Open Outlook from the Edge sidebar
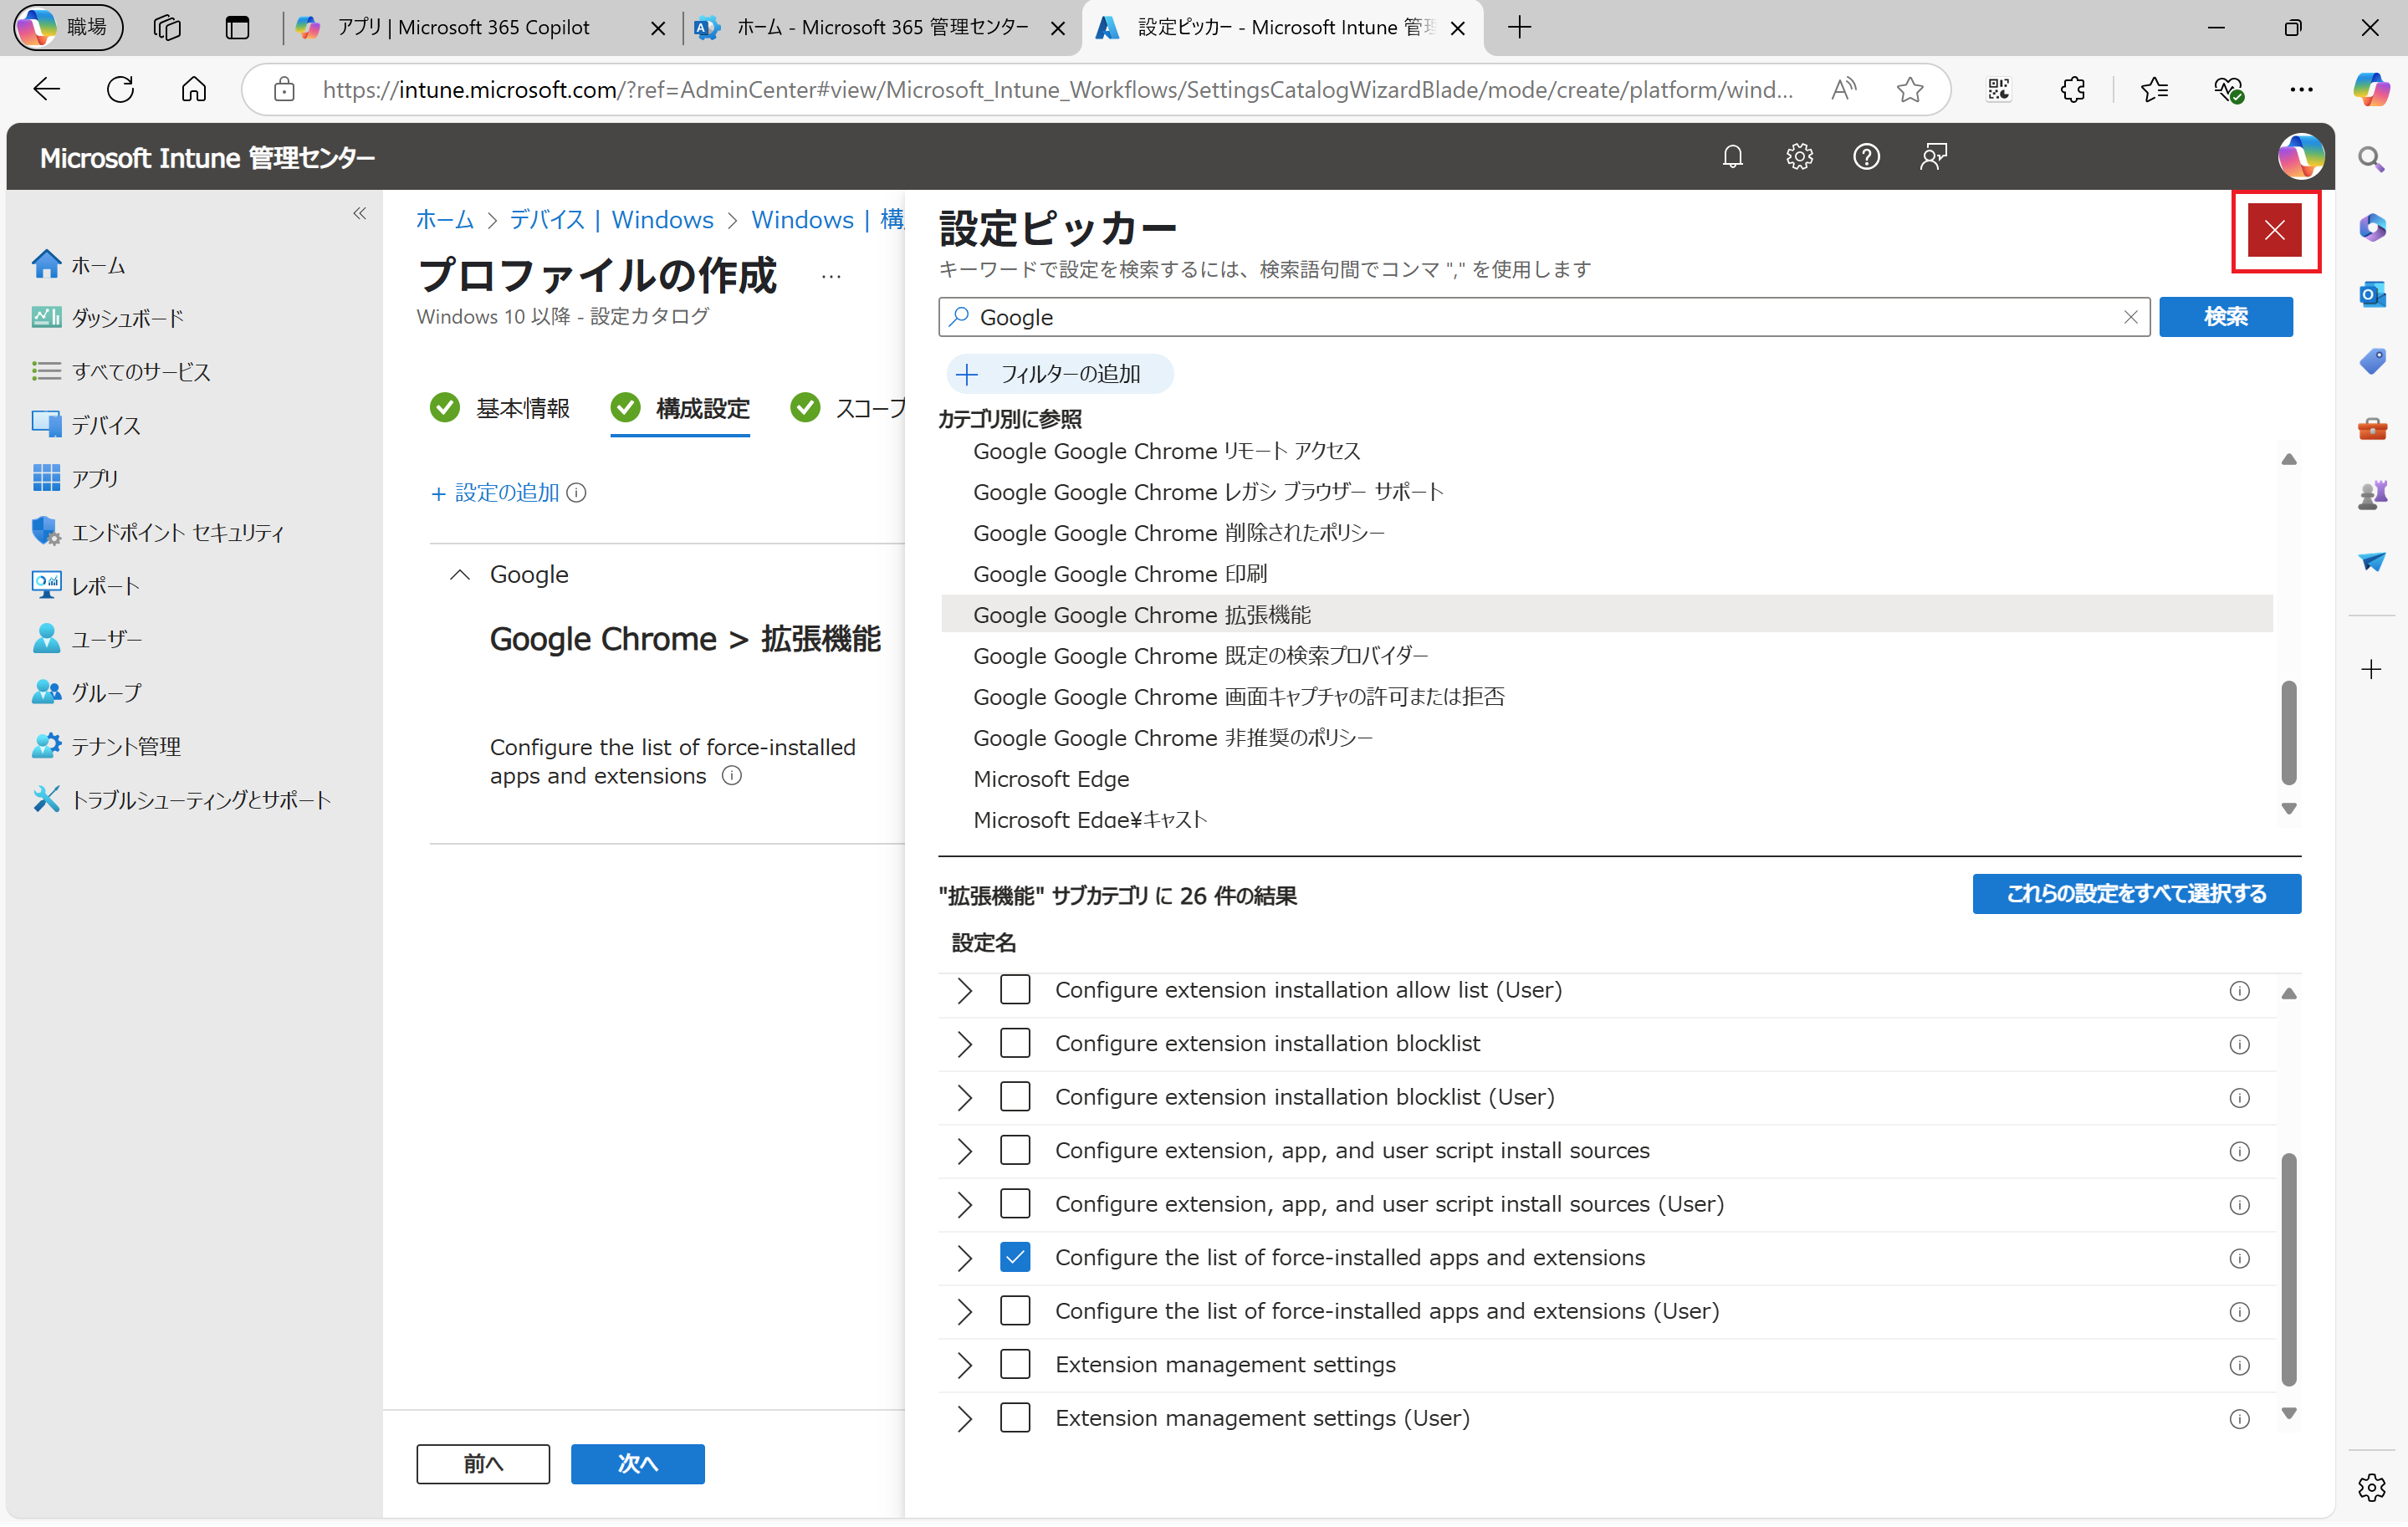 (2371, 294)
